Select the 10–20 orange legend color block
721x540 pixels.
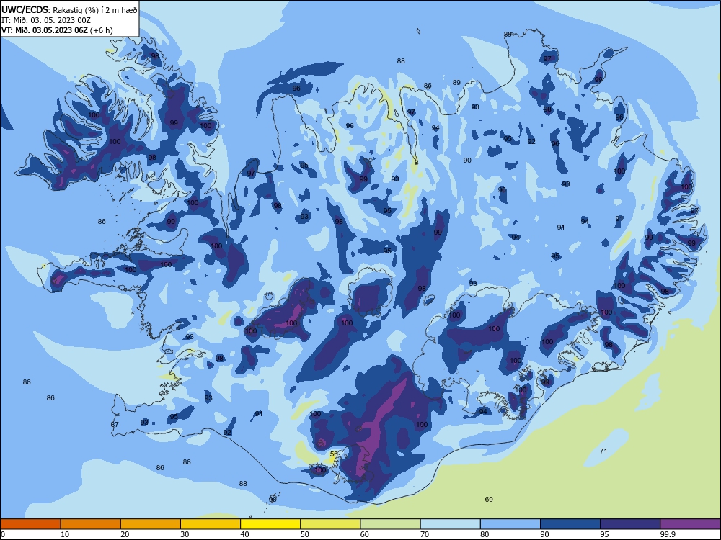pyautogui.click(x=91, y=524)
